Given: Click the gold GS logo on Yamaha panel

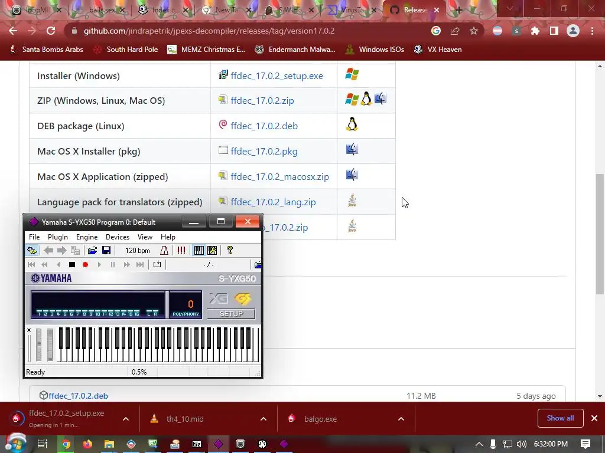Looking at the screenshot, I should click(x=243, y=298).
